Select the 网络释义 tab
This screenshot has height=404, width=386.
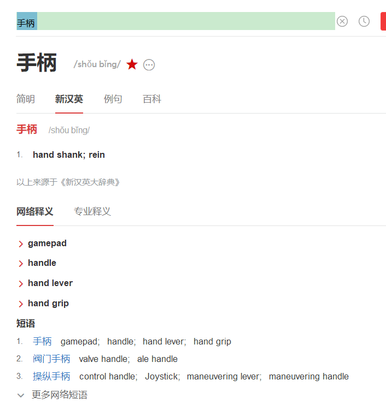35,211
